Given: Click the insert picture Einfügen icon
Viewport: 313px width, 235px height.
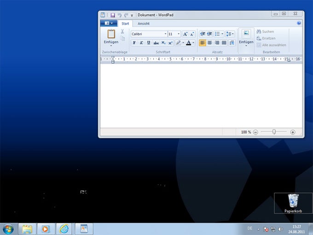Looking at the screenshot, I should tap(246, 33).
